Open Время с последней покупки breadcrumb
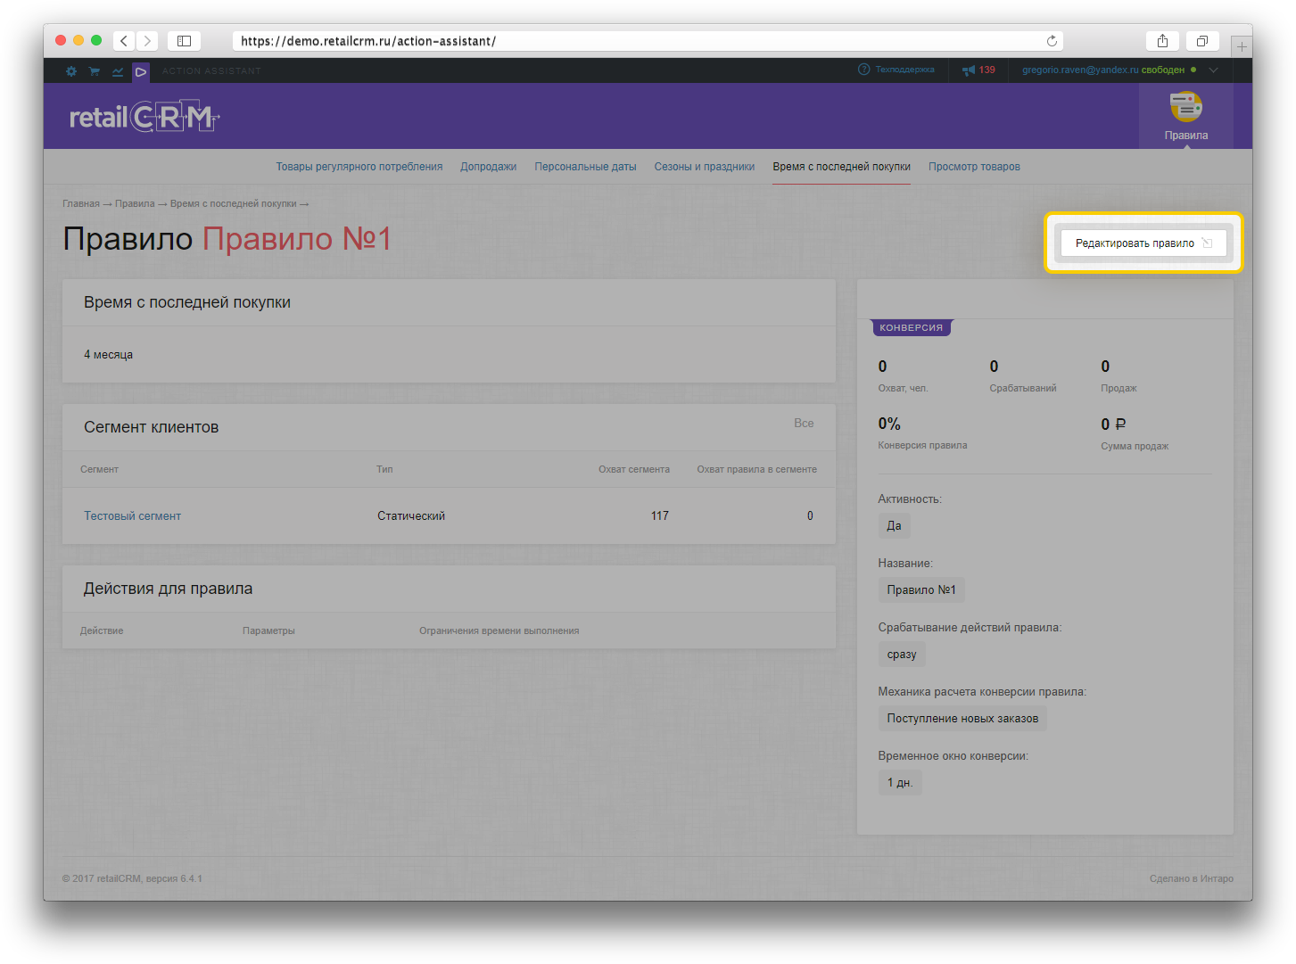The height and width of the screenshot is (964, 1296). click(233, 203)
